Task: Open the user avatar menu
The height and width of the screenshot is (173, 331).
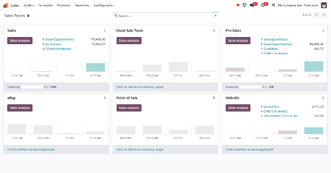Action: coord(324,5)
